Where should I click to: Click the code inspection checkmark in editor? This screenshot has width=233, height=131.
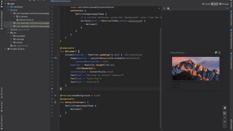click(x=159, y=8)
